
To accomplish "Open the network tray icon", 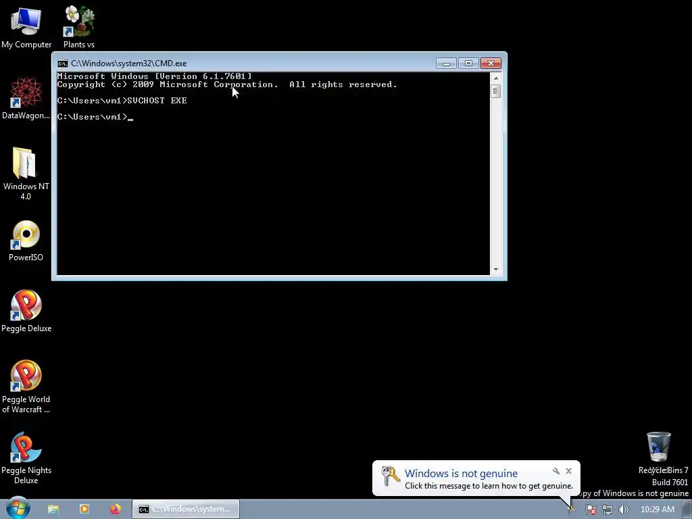I will [608, 510].
